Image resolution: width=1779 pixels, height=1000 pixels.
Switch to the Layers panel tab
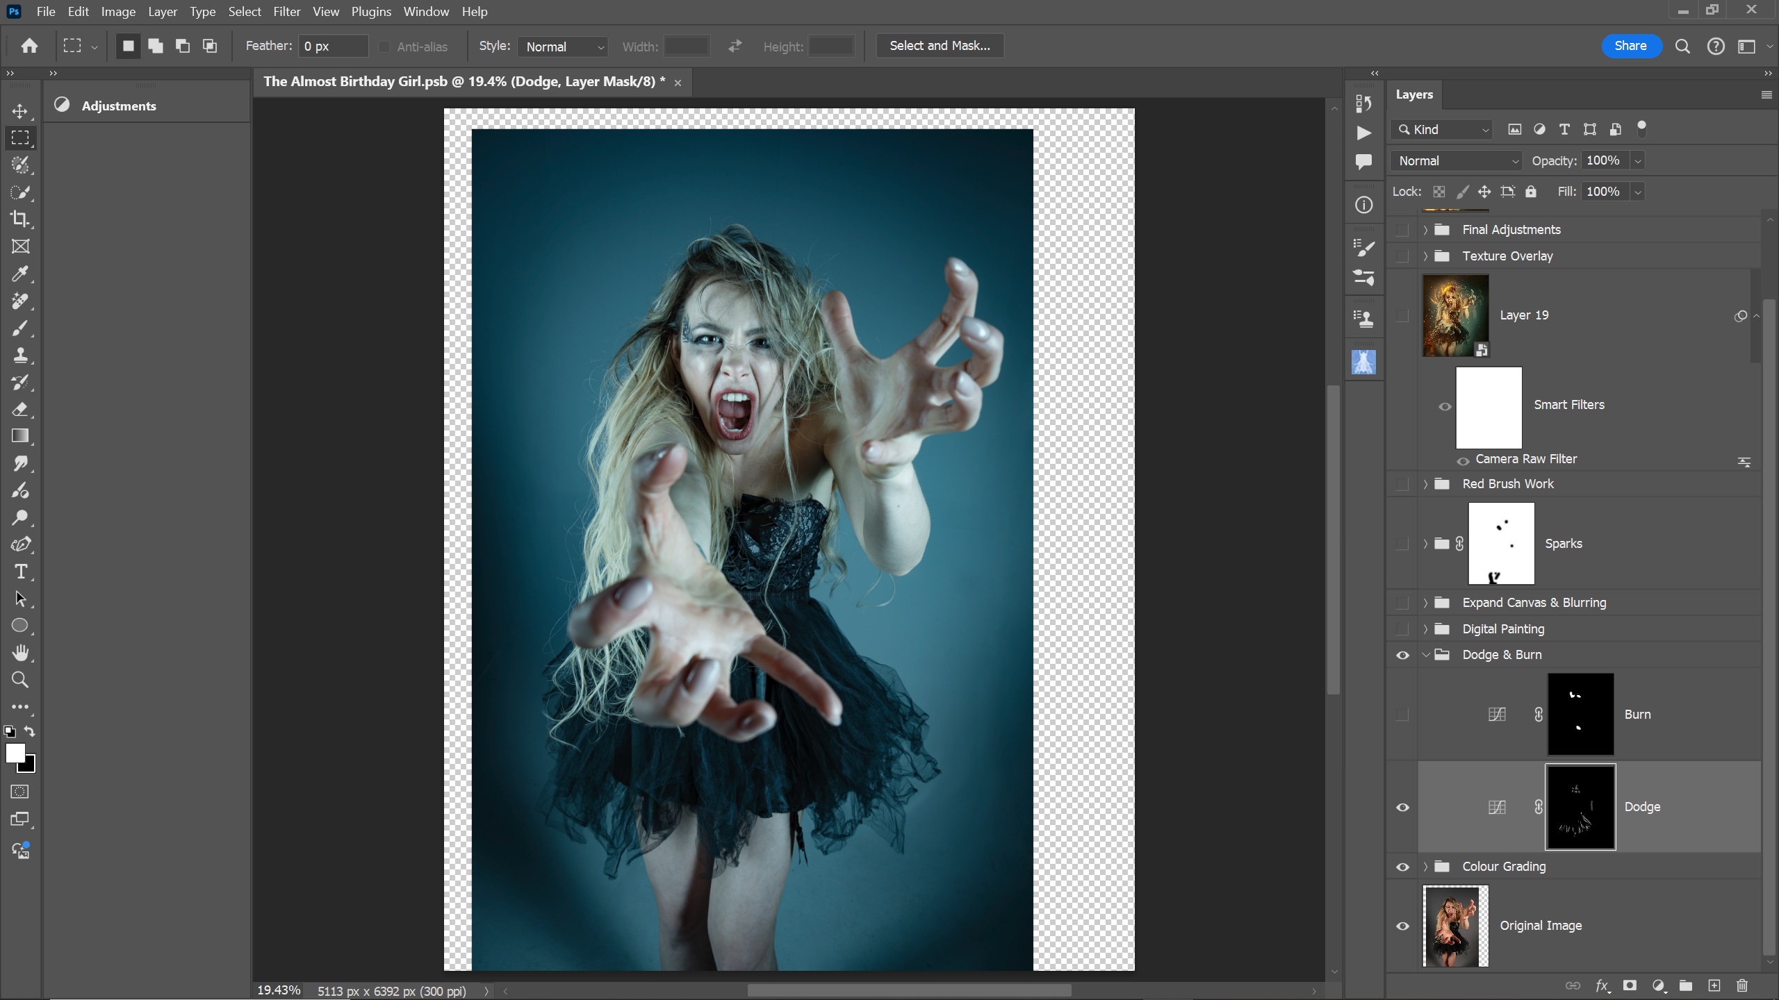pos(1414,94)
